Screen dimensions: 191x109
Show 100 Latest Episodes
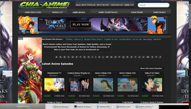(x=151, y=68)
